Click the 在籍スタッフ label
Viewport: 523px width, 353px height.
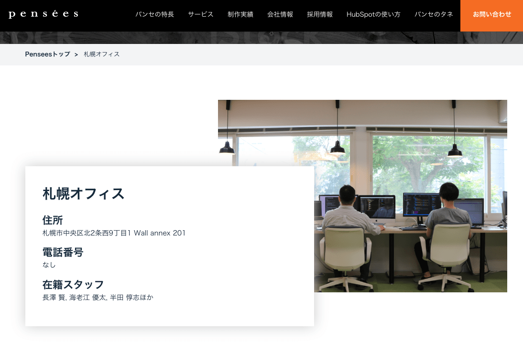point(73,285)
